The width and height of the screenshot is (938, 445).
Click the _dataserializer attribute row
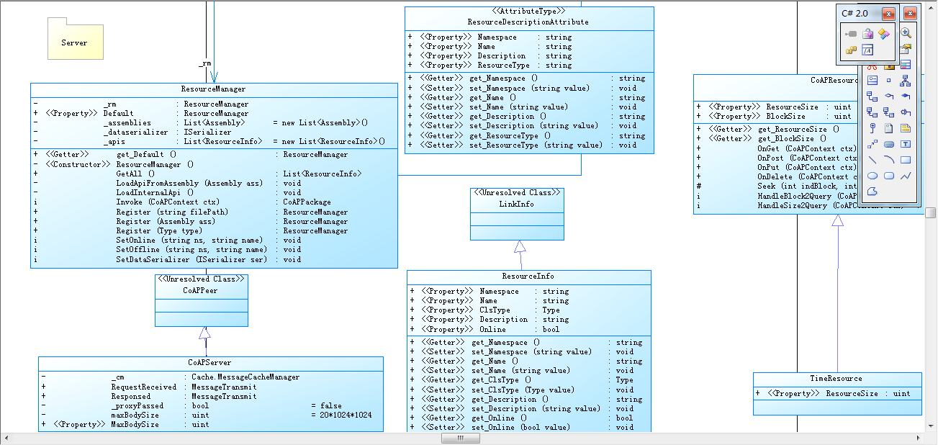tap(214, 132)
